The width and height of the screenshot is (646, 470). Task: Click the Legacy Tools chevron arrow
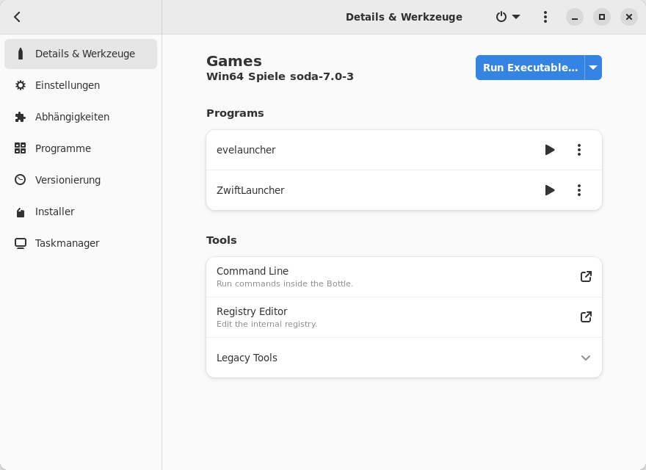click(x=586, y=358)
